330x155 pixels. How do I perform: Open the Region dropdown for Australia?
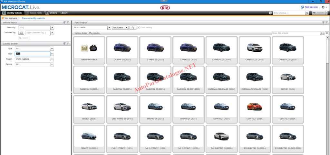(52, 59)
